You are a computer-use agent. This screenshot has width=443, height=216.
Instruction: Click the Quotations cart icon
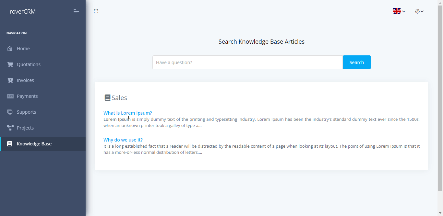click(x=10, y=64)
